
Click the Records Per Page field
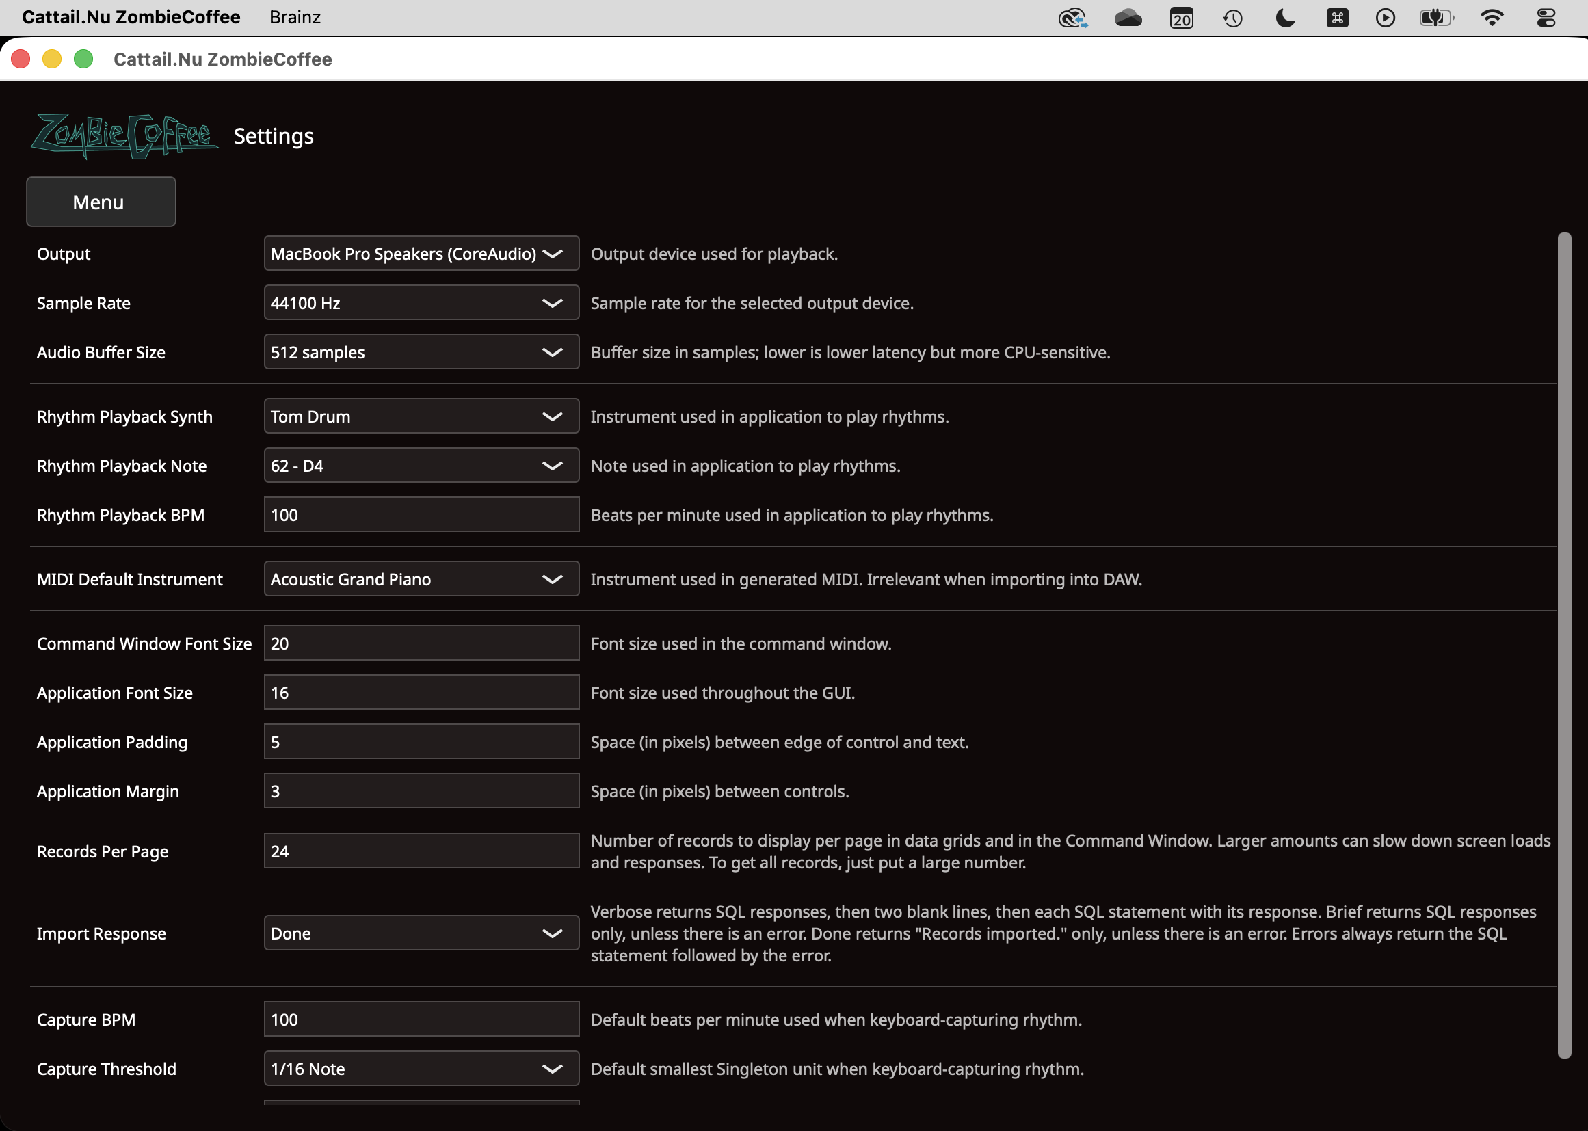(421, 851)
